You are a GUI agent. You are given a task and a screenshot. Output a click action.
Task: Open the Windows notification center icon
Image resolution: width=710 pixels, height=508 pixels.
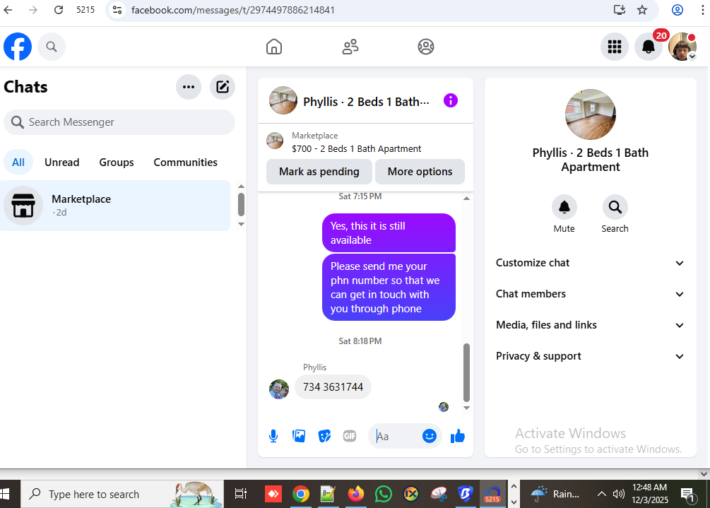[688, 495]
